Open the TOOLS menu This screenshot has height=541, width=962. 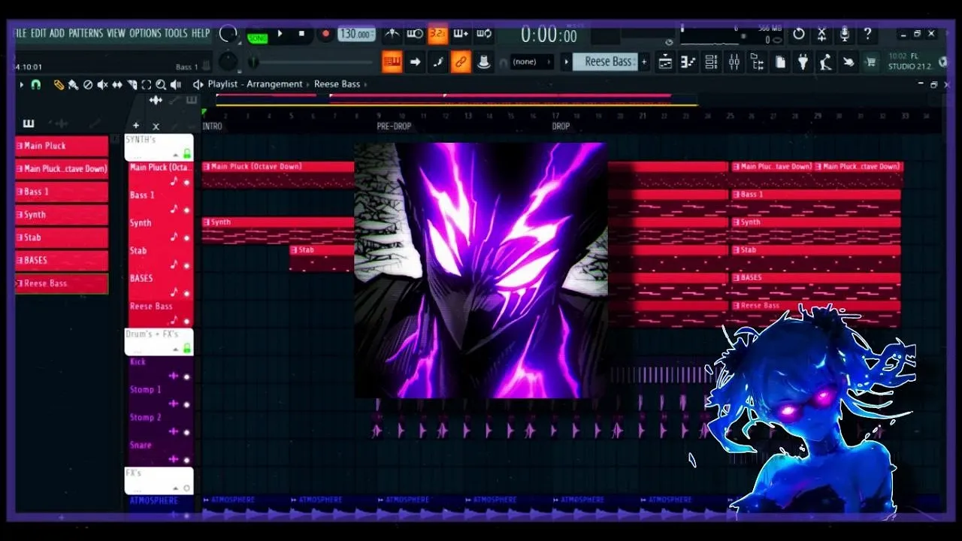click(176, 33)
